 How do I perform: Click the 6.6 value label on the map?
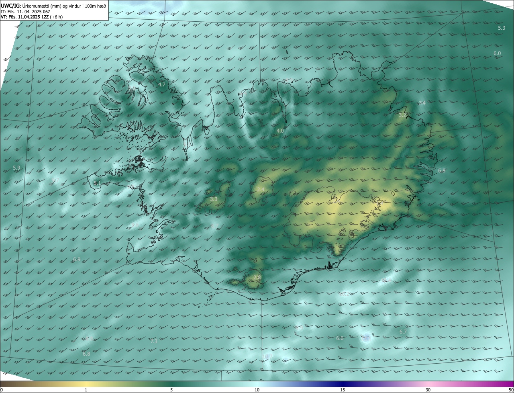click(x=340, y=338)
